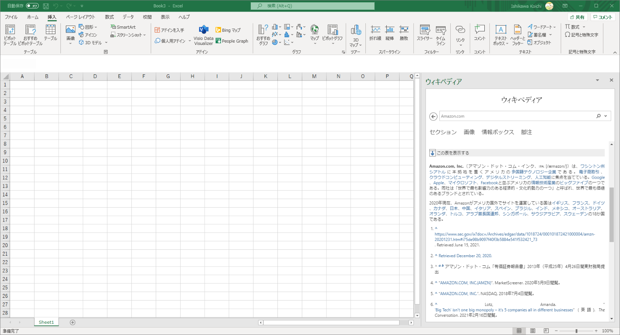Open the 情報ボックス section
Image resolution: width=620 pixels, height=335 pixels.
click(498, 132)
